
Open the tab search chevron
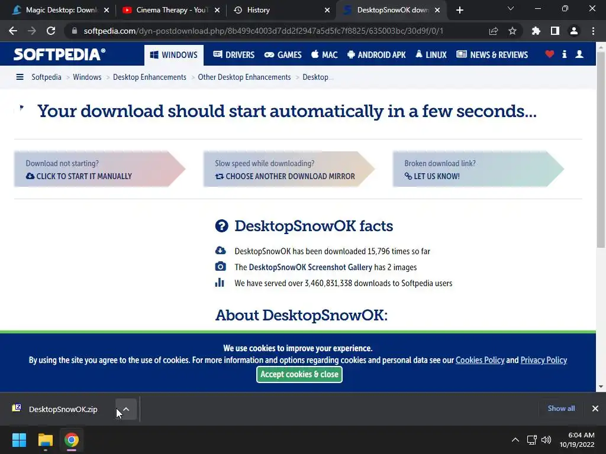[511, 8]
